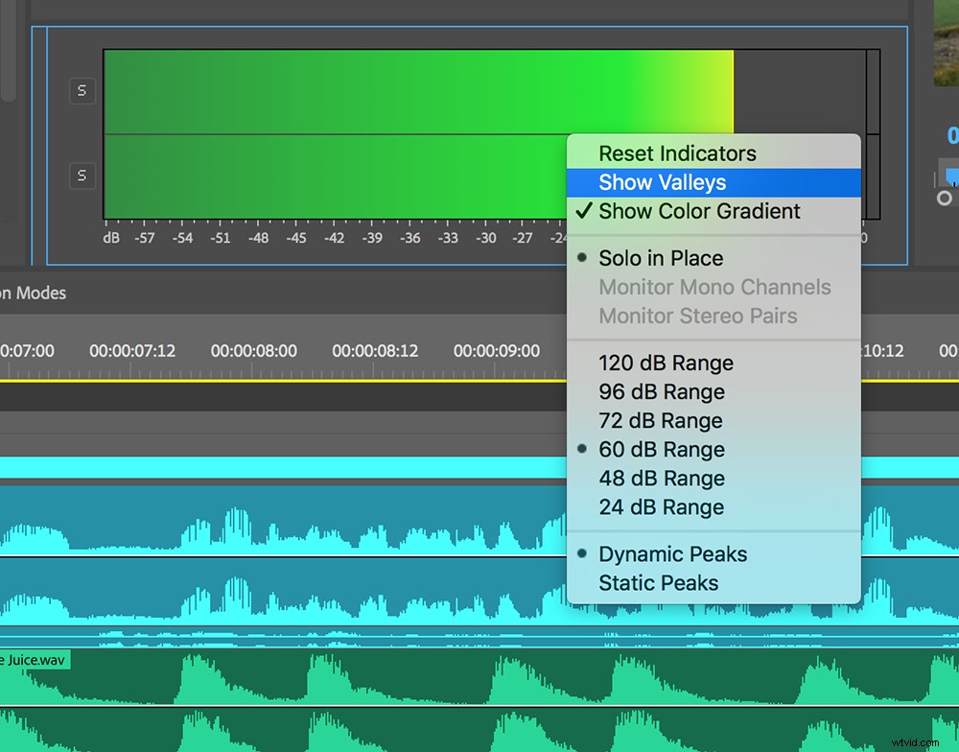Solo the bottom audio channel
This screenshot has width=959, height=752.
[x=82, y=176]
